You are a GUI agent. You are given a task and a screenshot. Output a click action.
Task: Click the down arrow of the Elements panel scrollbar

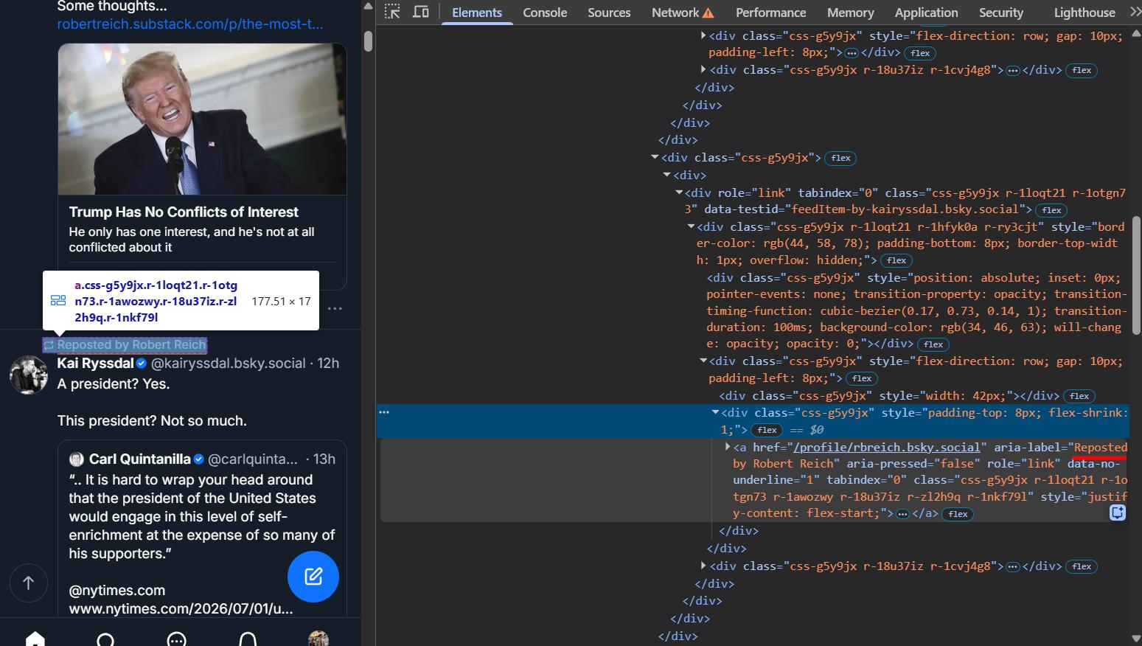point(1135,639)
